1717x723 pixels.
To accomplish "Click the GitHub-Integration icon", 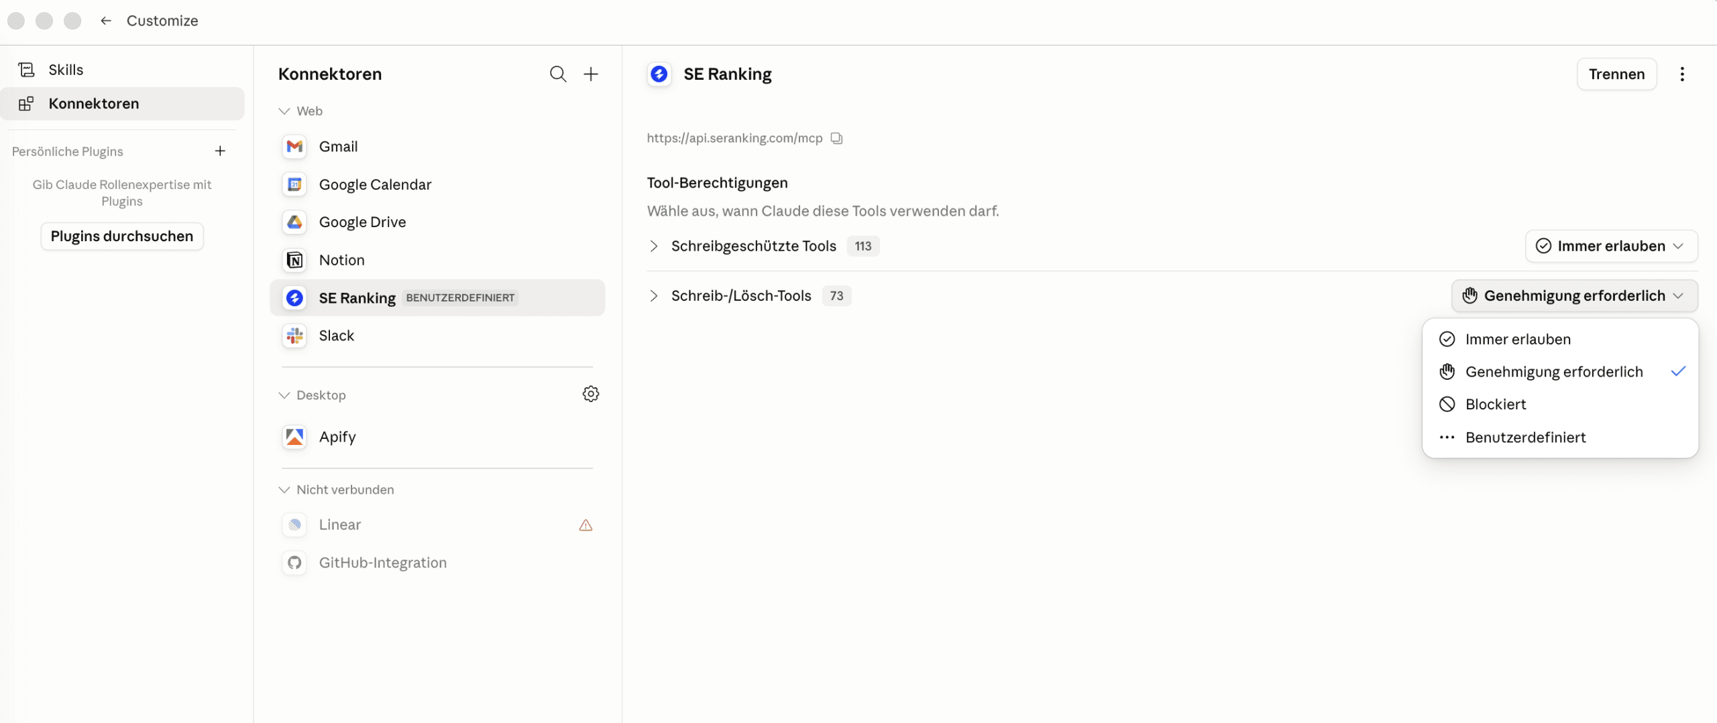I will (294, 563).
